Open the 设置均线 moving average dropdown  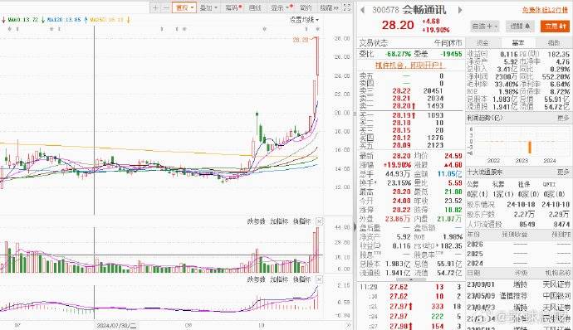(305, 20)
